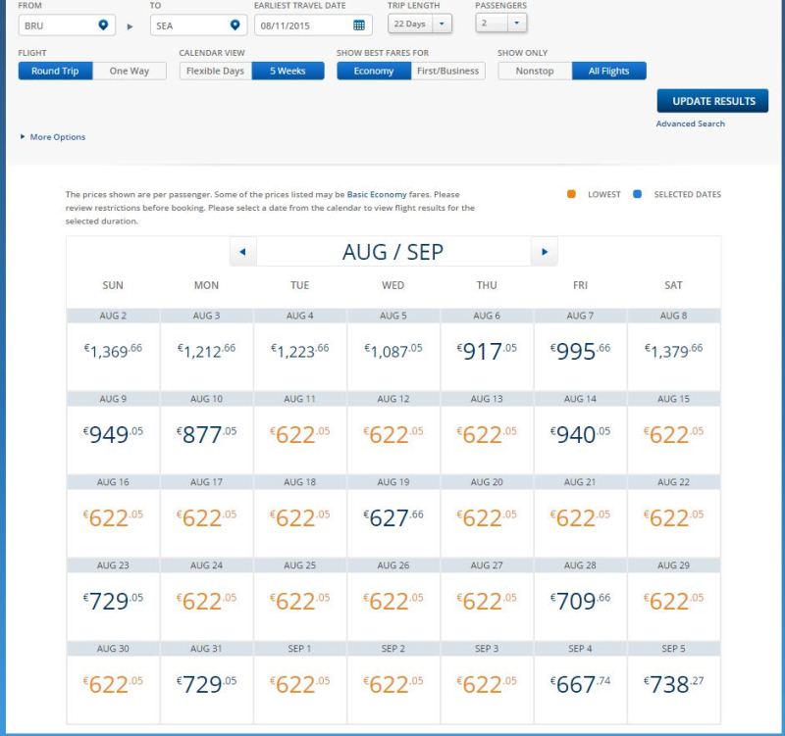Screen dimensions: 785x736
Task: Select the Aug 19 fare of €627.66
Action: coord(392,518)
